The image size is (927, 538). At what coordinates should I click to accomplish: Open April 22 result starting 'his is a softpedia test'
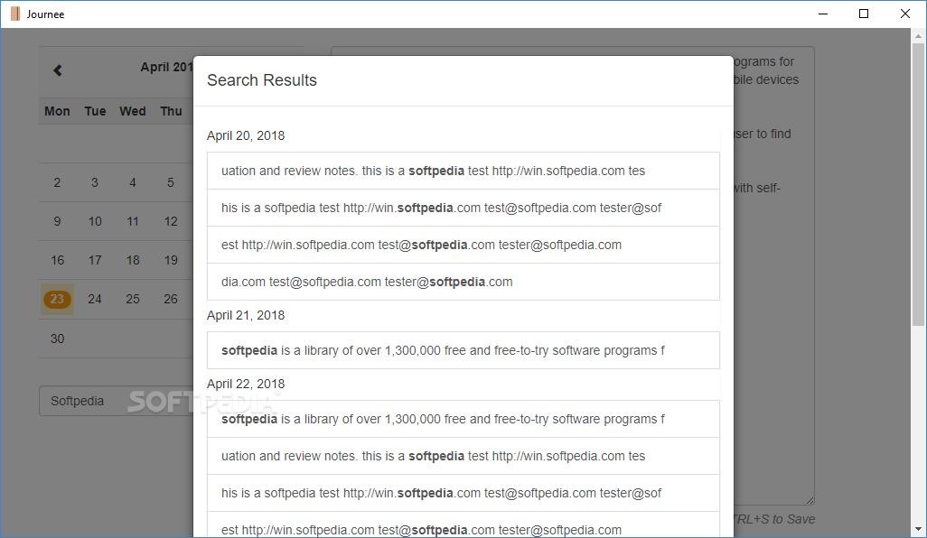point(463,493)
